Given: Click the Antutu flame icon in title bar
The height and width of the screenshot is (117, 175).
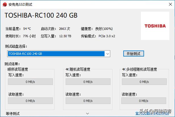Looking at the screenshot, I should pyautogui.click(x=5, y=5).
